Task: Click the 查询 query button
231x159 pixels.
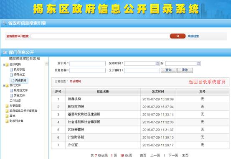Action: (168, 70)
